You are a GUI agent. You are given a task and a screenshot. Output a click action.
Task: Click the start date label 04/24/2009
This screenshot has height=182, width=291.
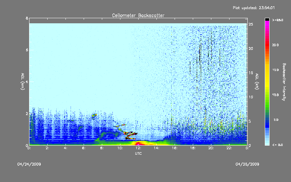(x=29, y=164)
